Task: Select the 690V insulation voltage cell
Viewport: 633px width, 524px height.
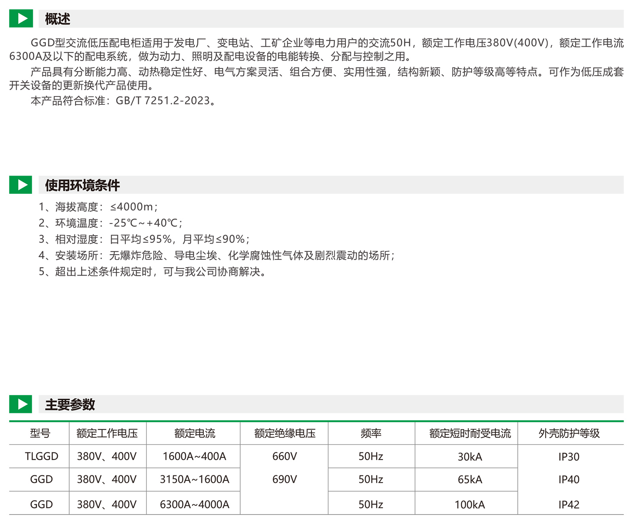Action: 284,479
